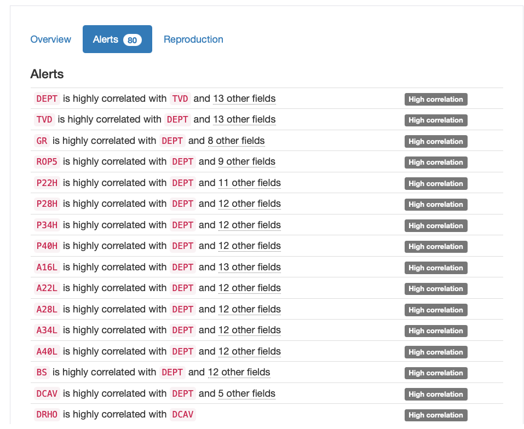
Task: Expand "9 other fields" for ROP5
Action: [246, 161]
